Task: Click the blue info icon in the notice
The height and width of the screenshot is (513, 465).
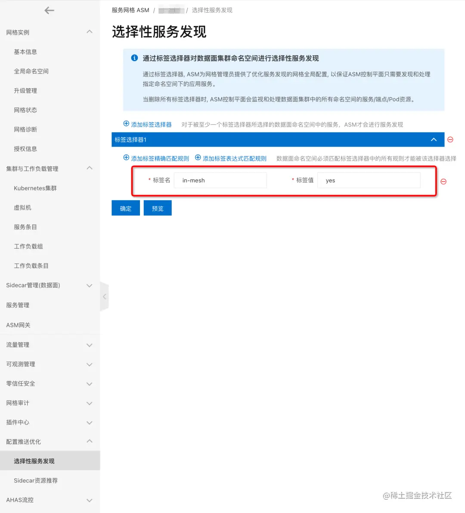Action: pyautogui.click(x=134, y=58)
